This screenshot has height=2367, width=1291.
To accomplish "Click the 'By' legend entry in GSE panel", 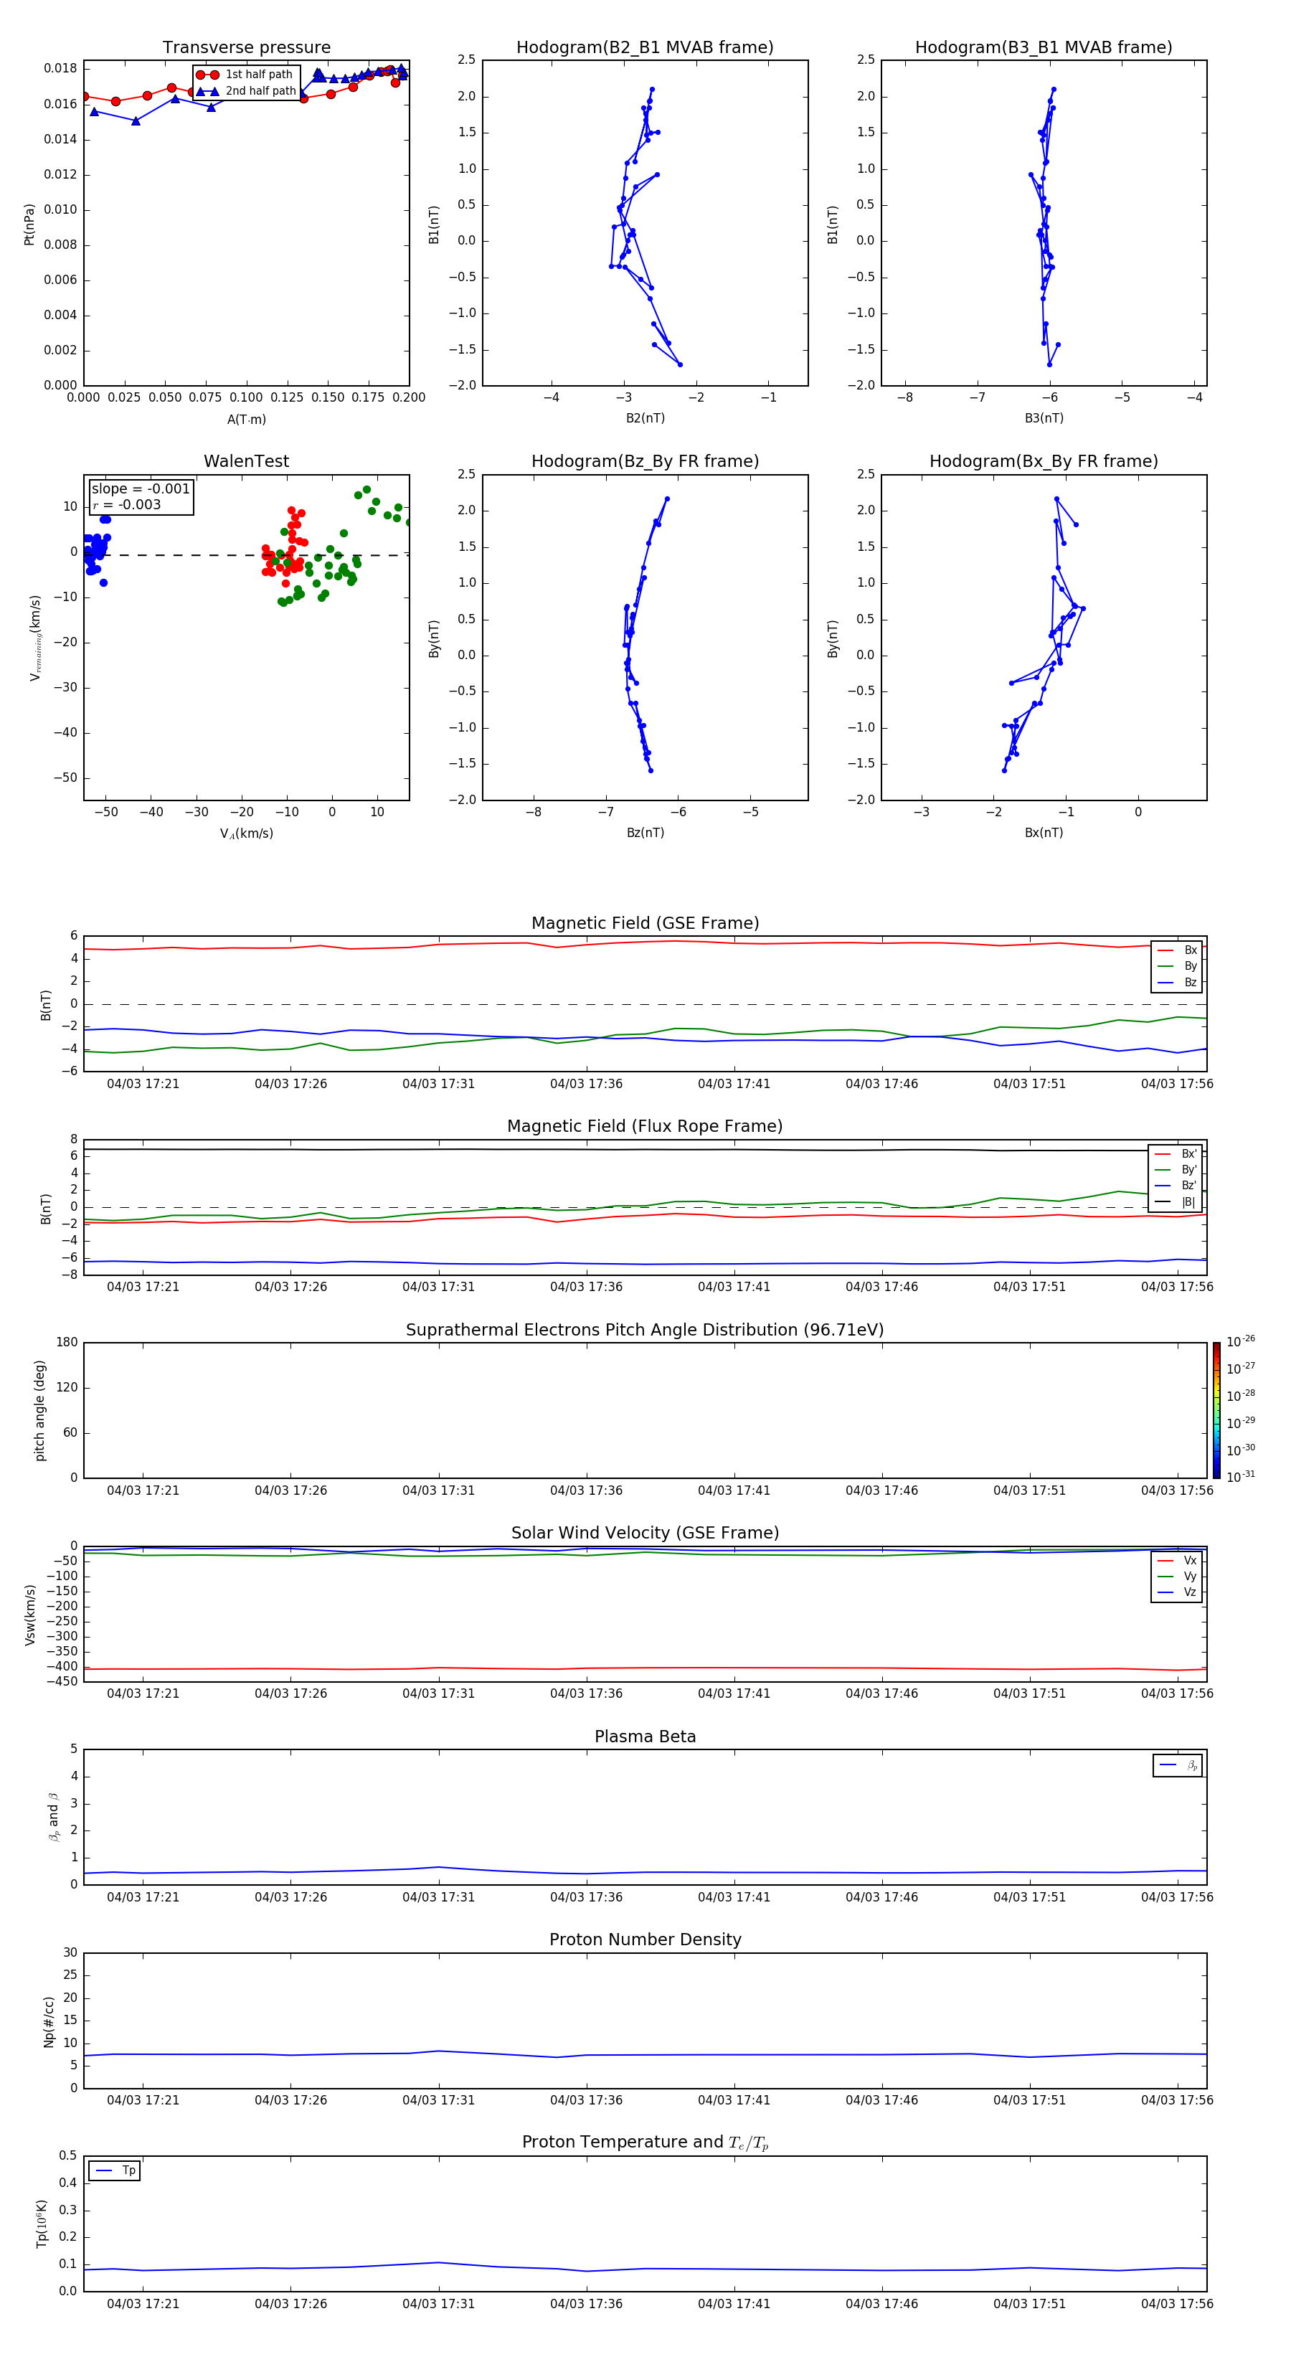I will point(1177,965).
